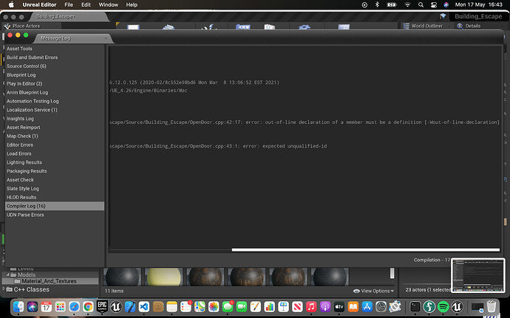This screenshot has width=510, height=318.
Task: Open the App Store from the dock
Action: point(367,306)
